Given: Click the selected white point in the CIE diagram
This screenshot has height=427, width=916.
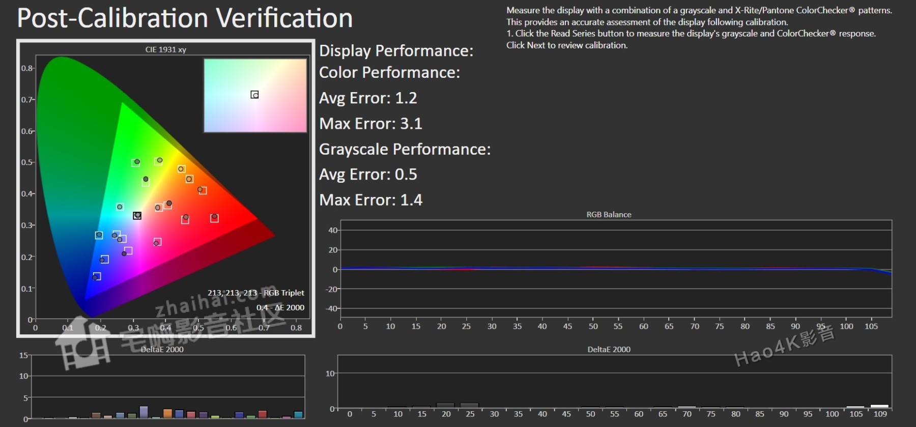Looking at the screenshot, I should tap(137, 216).
